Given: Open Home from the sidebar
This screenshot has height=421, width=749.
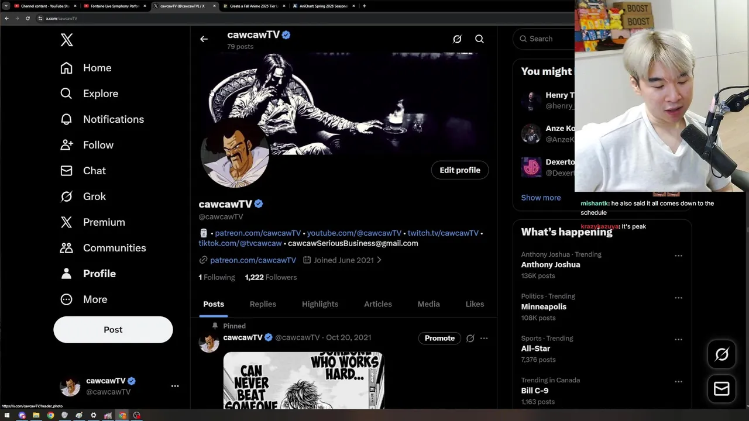Looking at the screenshot, I should (85, 68).
